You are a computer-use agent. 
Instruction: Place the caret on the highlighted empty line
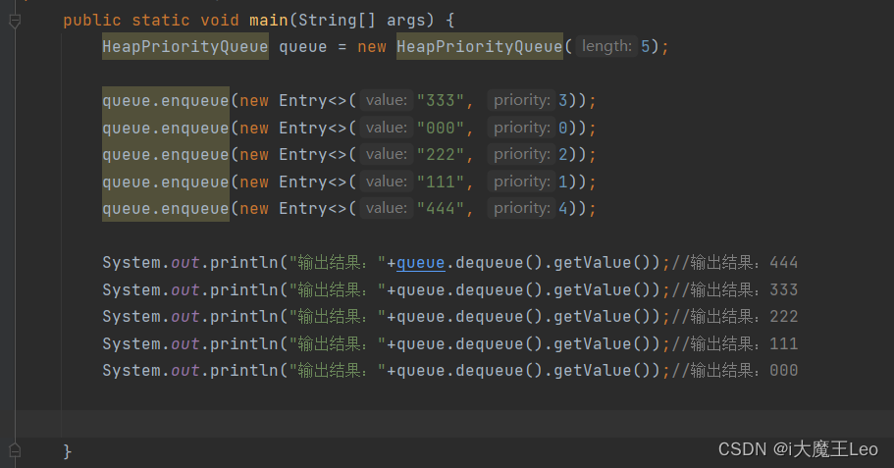[x=454, y=424]
